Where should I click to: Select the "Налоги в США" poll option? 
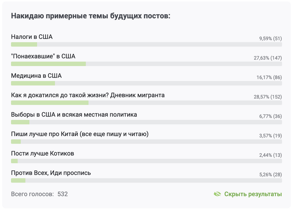click(x=32, y=37)
